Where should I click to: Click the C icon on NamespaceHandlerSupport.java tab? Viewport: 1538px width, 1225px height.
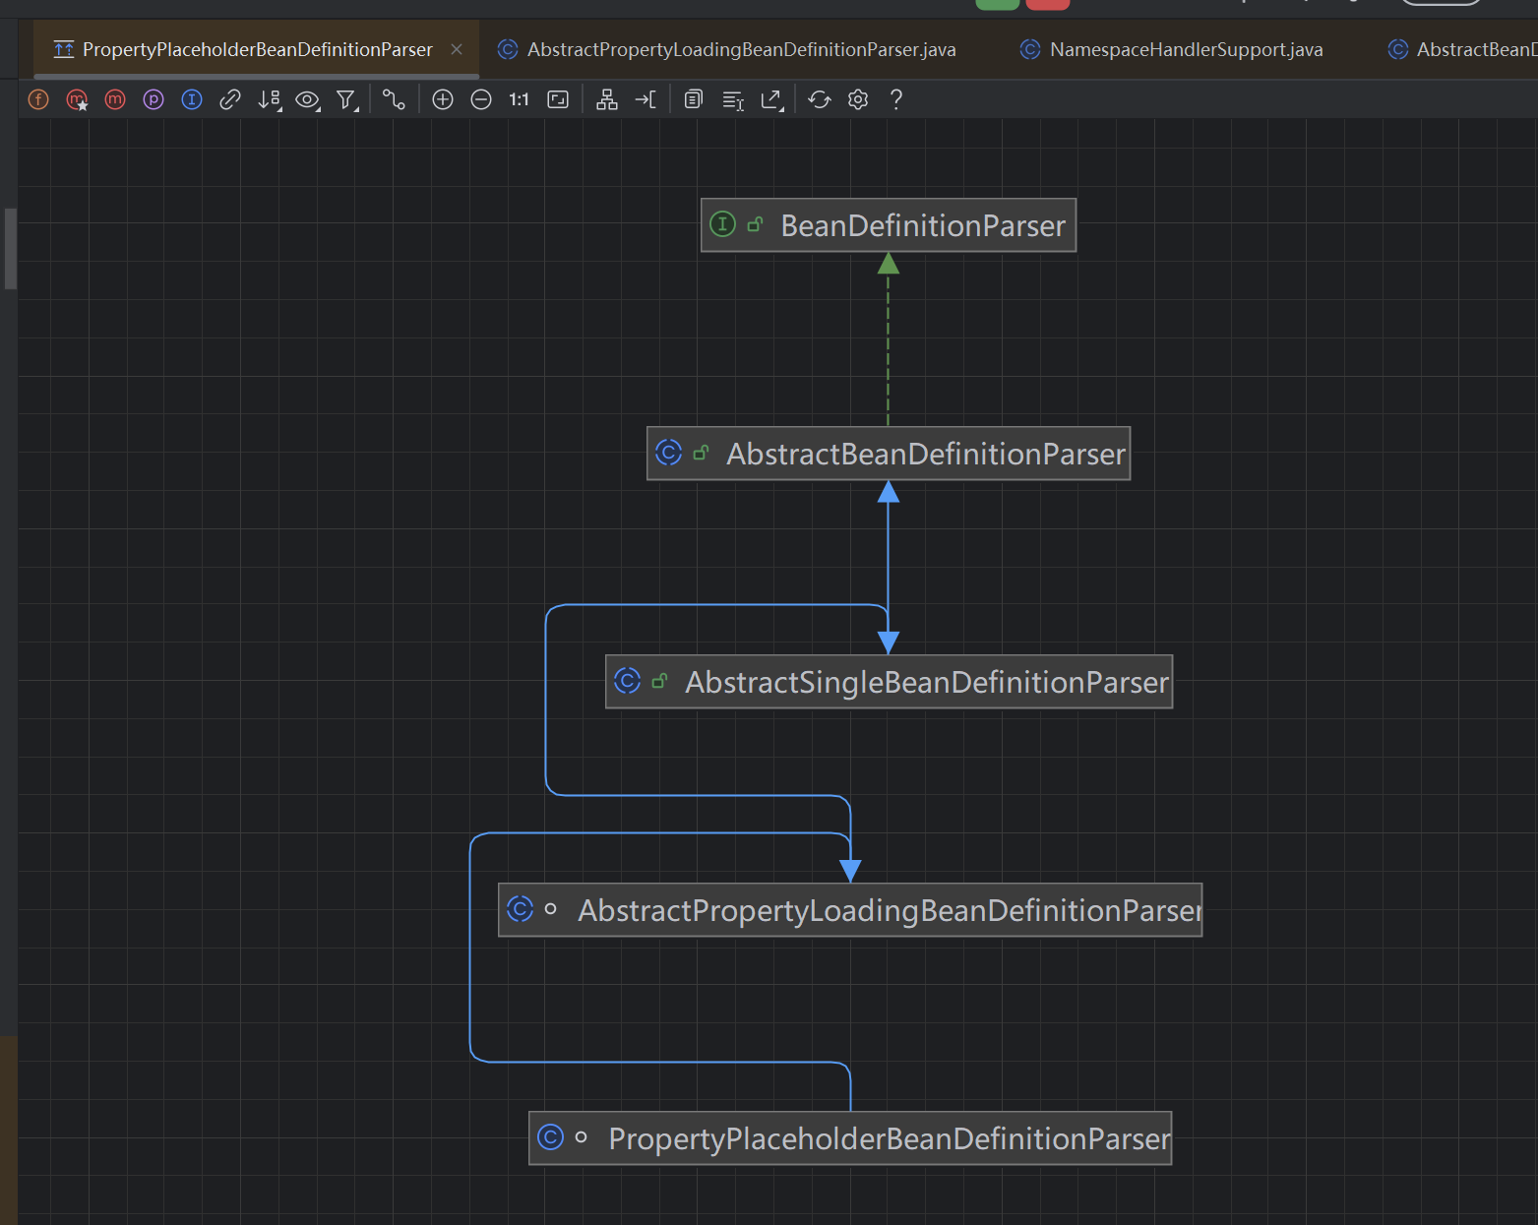tap(1030, 49)
